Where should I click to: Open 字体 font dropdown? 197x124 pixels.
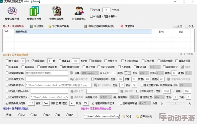point(90,73)
